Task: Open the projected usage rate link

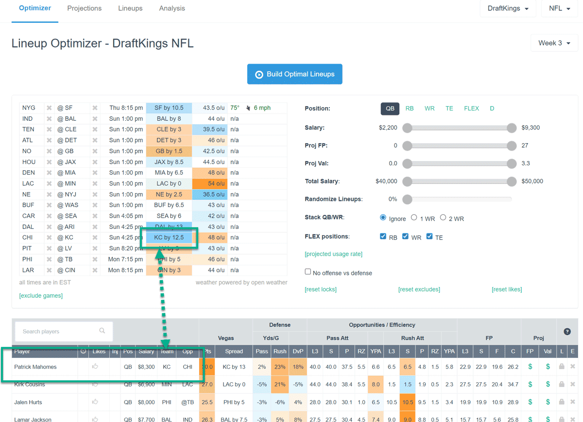Action: 333,254
